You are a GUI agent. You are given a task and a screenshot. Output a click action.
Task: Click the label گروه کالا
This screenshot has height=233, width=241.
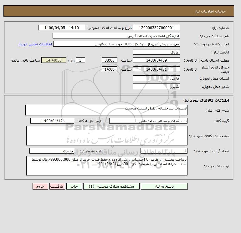tap(222, 121)
